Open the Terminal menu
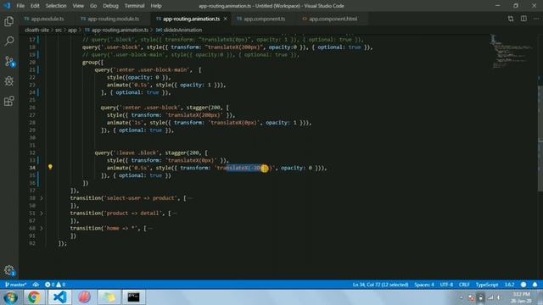This screenshot has height=305, width=543. coord(134,6)
